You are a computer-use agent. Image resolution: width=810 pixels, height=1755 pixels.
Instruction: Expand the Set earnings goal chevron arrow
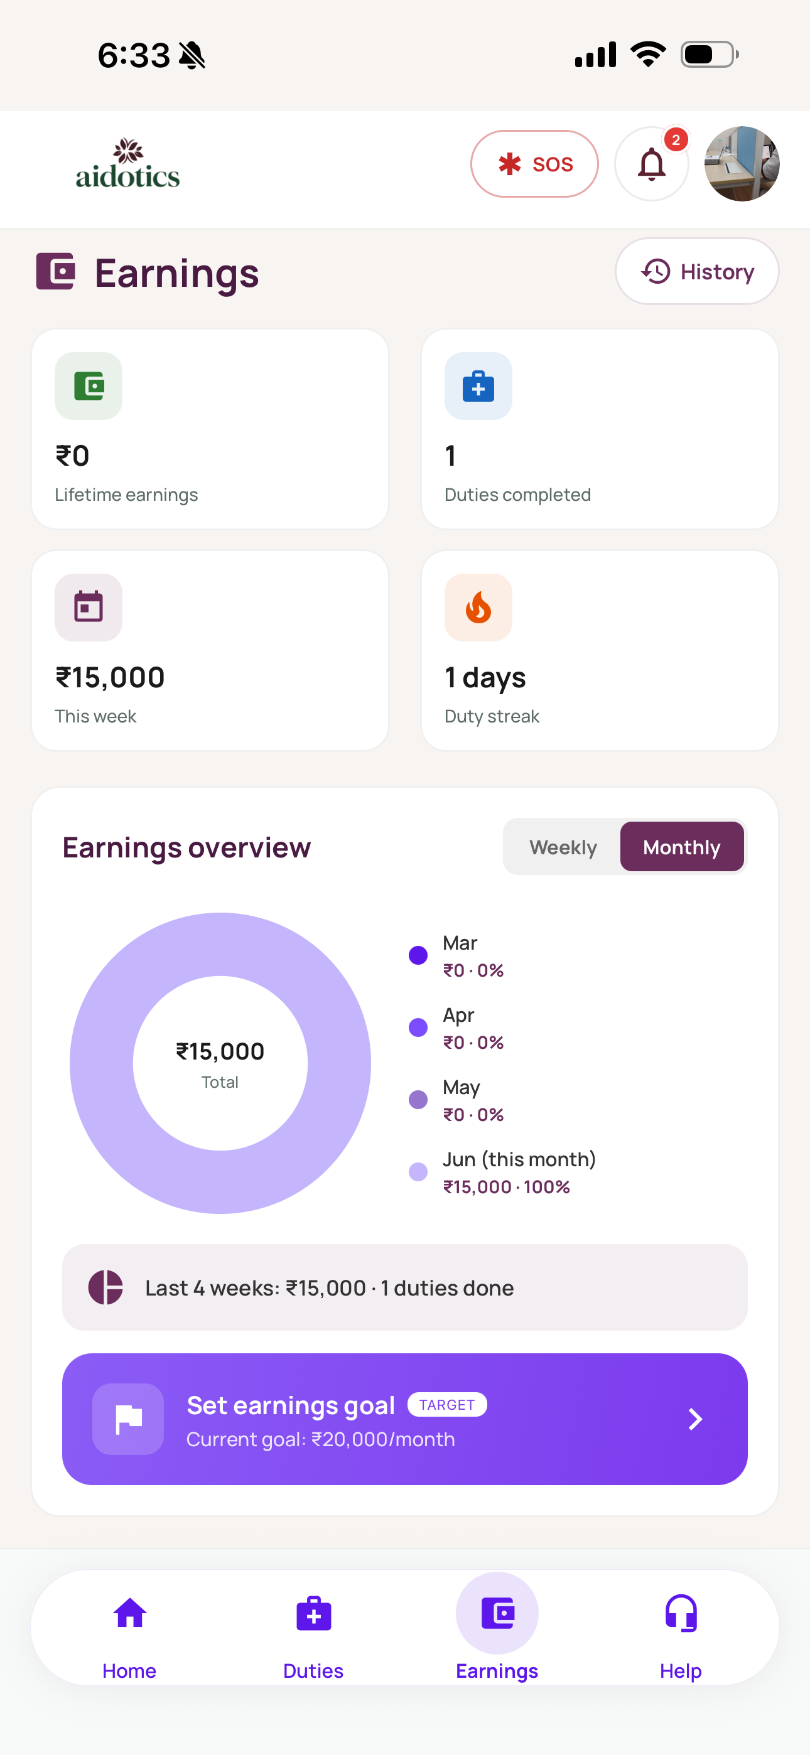point(694,1419)
